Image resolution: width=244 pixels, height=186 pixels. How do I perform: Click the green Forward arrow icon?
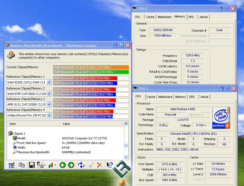pos(71,165)
